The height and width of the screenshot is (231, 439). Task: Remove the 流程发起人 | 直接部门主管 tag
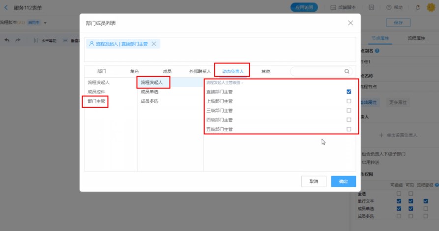(x=154, y=44)
